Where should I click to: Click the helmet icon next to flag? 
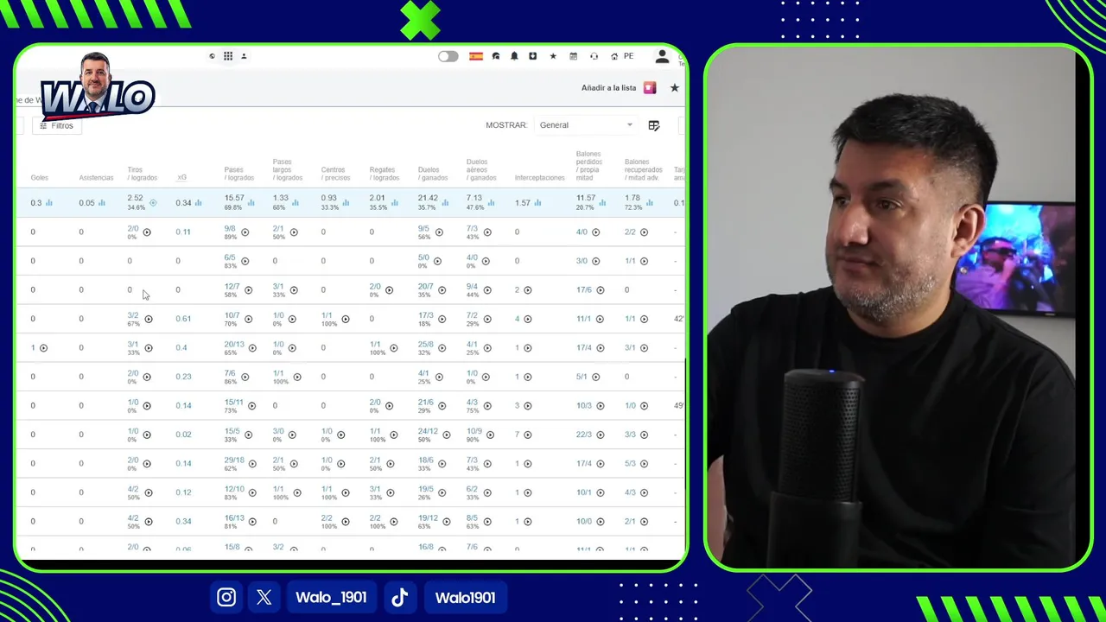pos(496,56)
